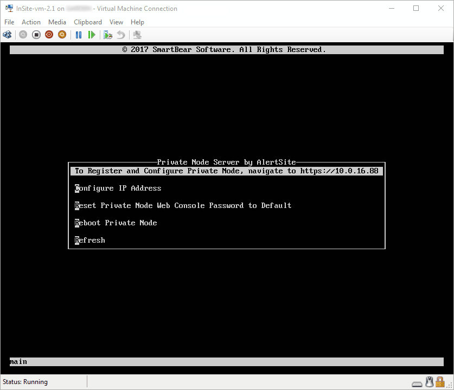This screenshot has width=454, height=390.
Task: Click the 'main' console footer bar
Action: coord(227,362)
